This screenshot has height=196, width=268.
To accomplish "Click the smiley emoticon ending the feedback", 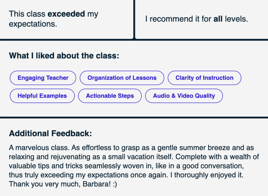I will pos(115,184).
